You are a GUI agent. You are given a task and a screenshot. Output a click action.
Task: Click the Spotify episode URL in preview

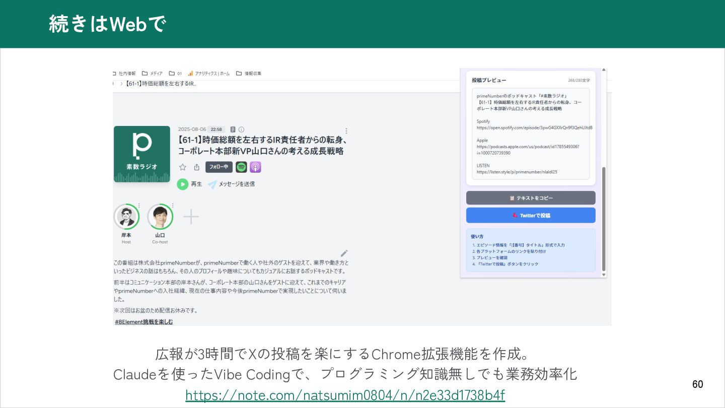[x=535, y=127]
